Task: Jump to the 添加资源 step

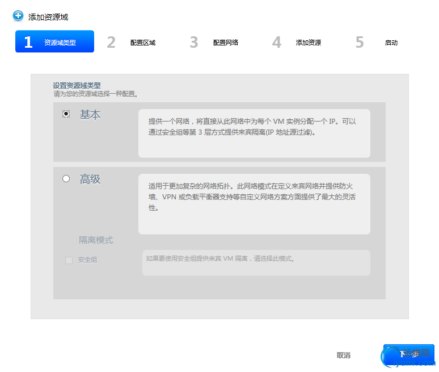Action: coord(309,43)
